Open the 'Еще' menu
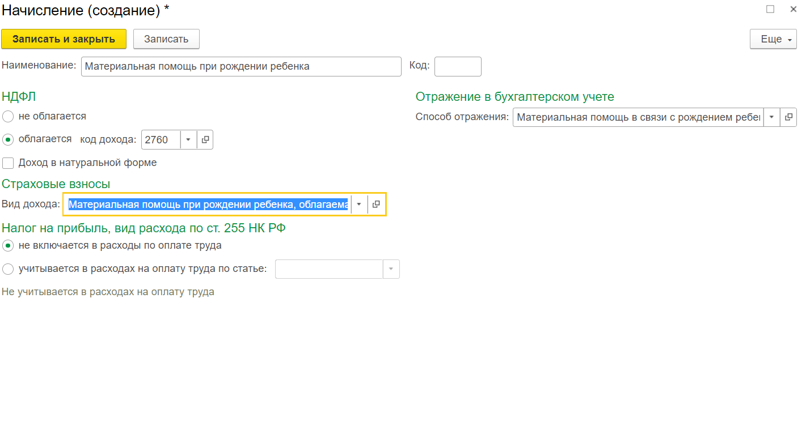806x443 pixels. (773, 39)
